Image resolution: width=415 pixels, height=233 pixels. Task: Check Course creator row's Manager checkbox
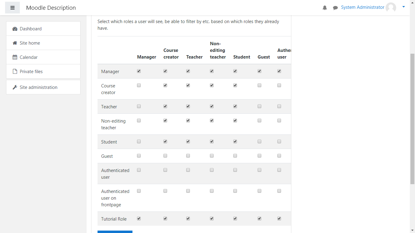coord(139,85)
